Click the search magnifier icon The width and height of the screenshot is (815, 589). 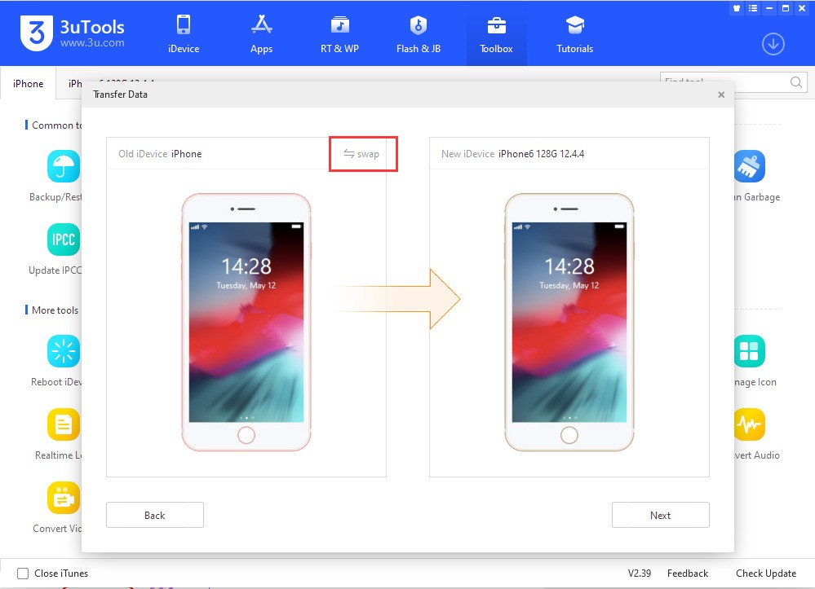tap(795, 82)
